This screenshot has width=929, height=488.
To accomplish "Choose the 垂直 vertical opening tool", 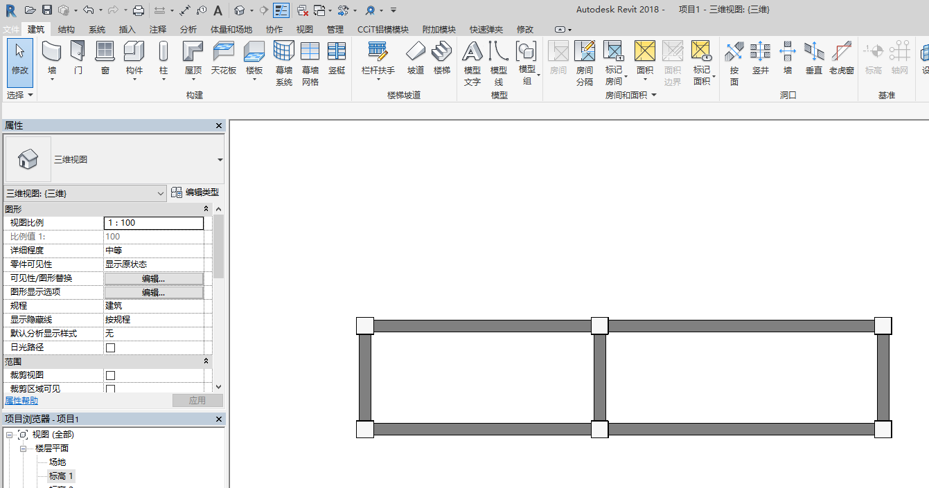I will [x=814, y=58].
